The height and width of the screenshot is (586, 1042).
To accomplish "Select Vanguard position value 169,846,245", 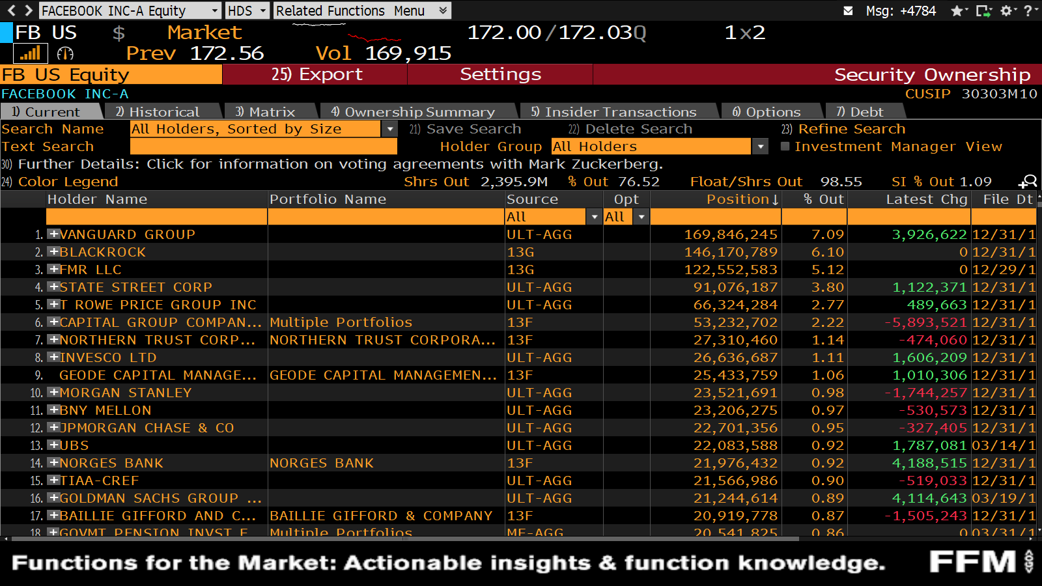I will (x=731, y=234).
